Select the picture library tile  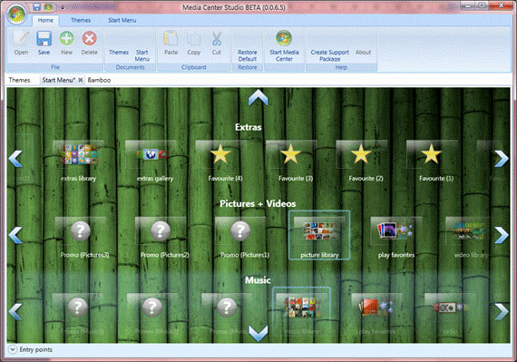[319, 235]
